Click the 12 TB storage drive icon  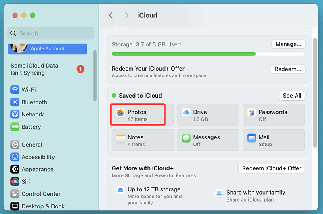pos(120,190)
